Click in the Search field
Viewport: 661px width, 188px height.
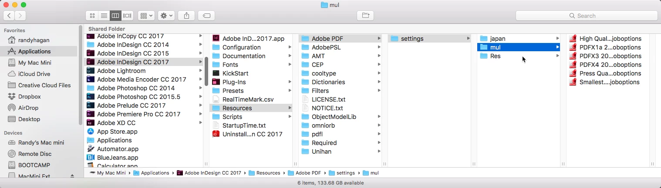pyautogui.click(x=587, y=16)
